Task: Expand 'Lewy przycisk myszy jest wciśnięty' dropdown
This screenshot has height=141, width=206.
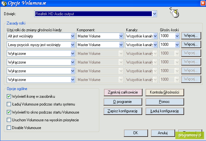Action: [73, 45]
